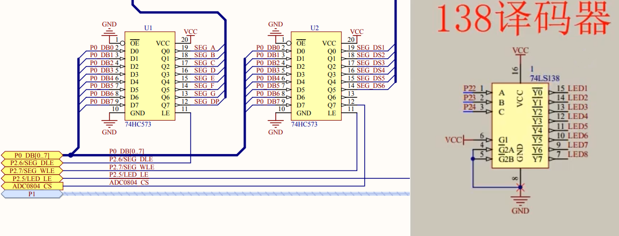Click the ADC0804_CS wire label
619x236 pixels.
pyautogui.click(x=129, y=183)
